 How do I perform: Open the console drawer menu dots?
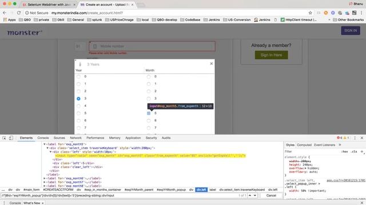4,203
